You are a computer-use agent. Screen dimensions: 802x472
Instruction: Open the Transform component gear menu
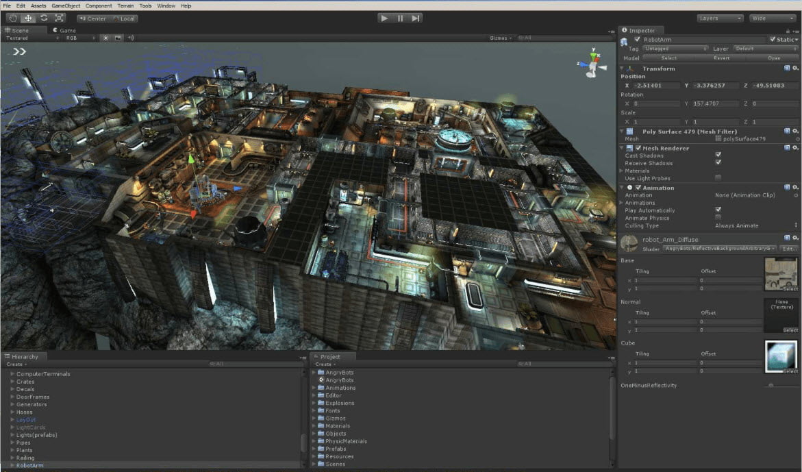click(795, 68)
